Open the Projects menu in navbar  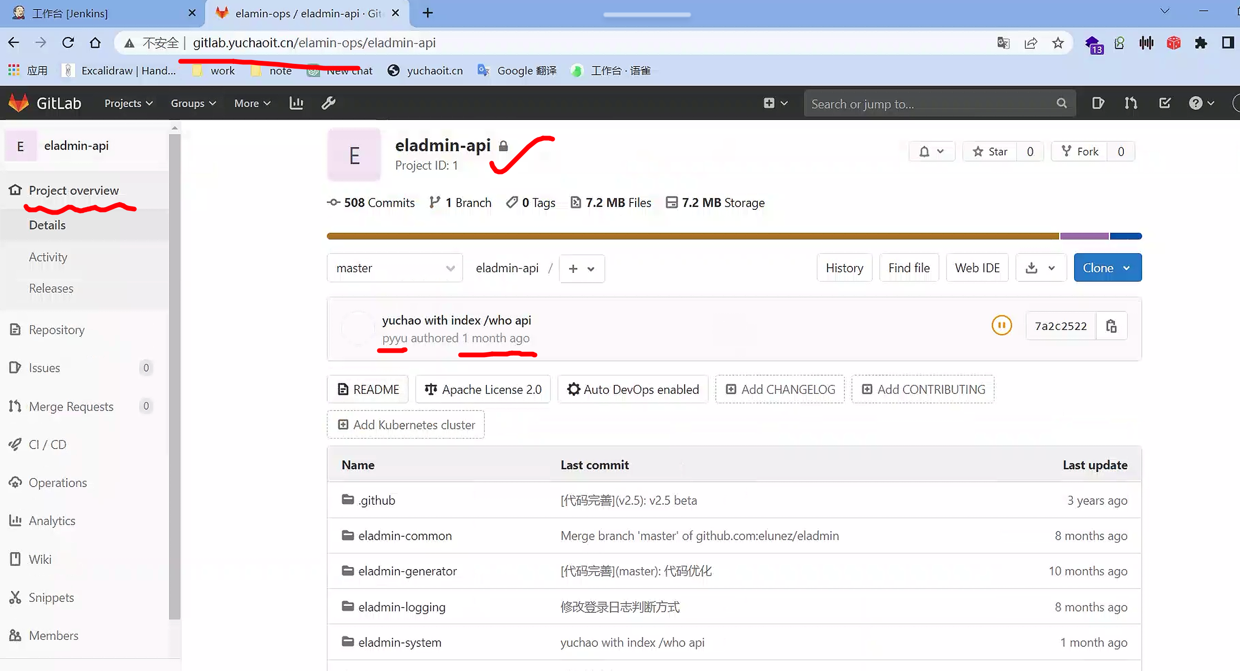pos(128,104)
